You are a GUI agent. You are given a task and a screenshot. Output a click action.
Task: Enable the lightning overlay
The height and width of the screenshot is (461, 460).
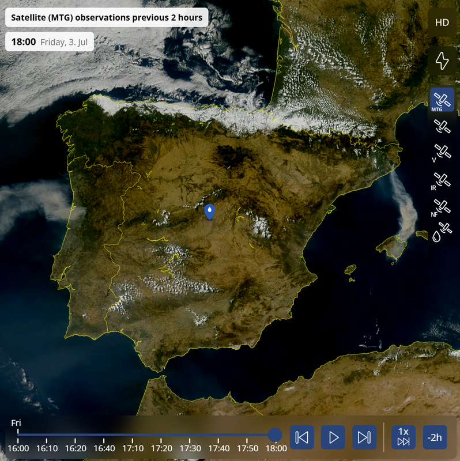point(442,61)
